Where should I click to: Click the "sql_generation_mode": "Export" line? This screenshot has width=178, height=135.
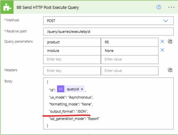coord(74,119)
